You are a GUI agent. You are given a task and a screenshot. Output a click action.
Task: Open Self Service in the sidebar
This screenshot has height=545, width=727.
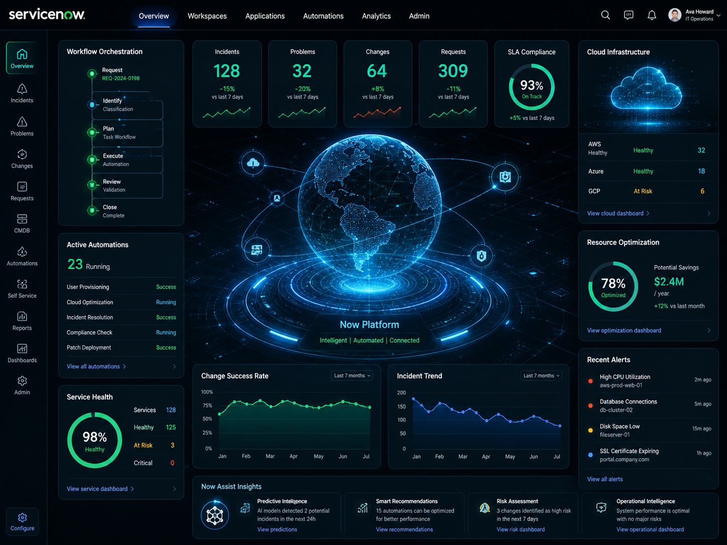[22, 289]
